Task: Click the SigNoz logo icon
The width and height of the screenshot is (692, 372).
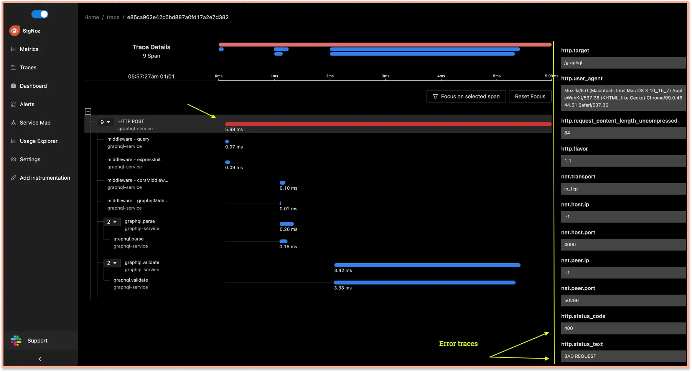Action: point(15,31)
